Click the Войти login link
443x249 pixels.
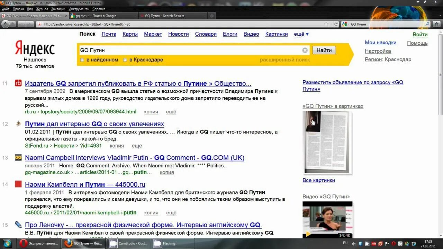pyautogui.click(x=420, y=35)
